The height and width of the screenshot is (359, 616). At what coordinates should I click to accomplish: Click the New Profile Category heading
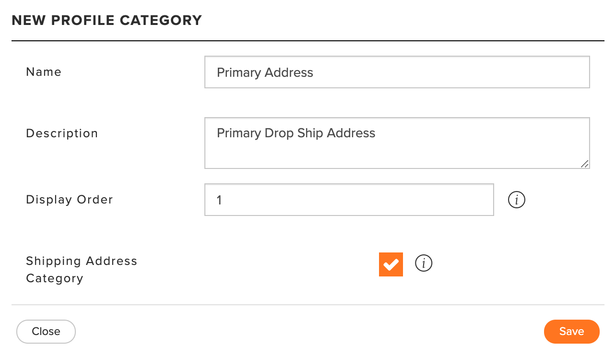[x=107, y=21]
